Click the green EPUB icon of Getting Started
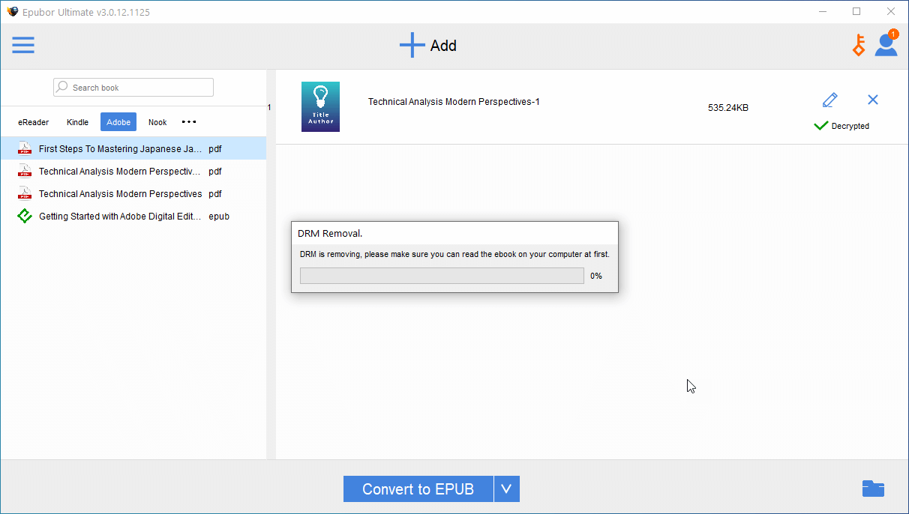Screen dimensions: 909x514 [x=25, y=216]
